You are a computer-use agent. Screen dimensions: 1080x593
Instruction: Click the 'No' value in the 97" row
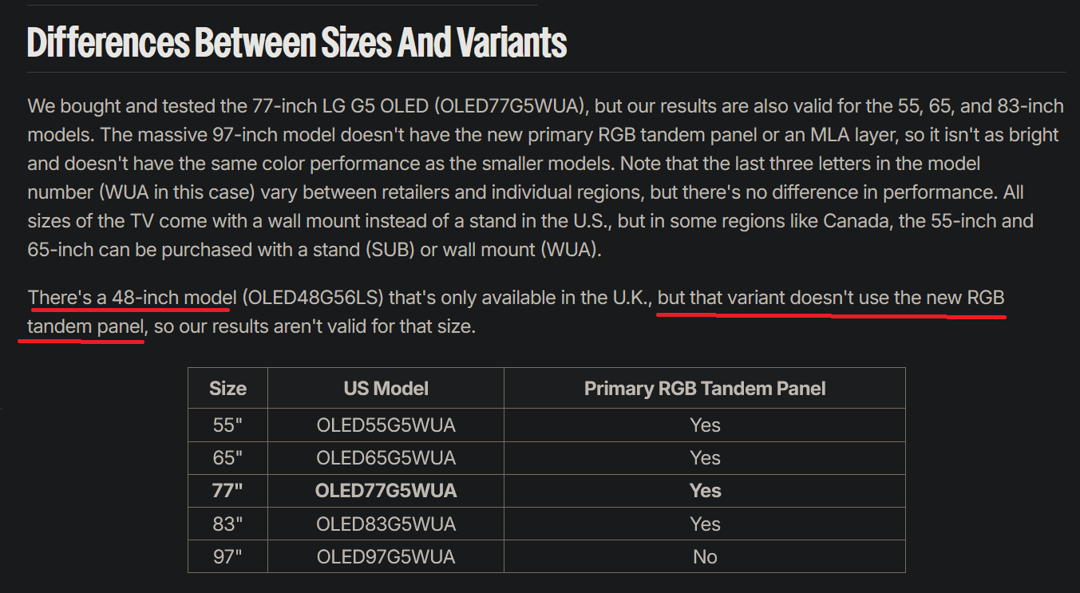click(x=705, y=557)
